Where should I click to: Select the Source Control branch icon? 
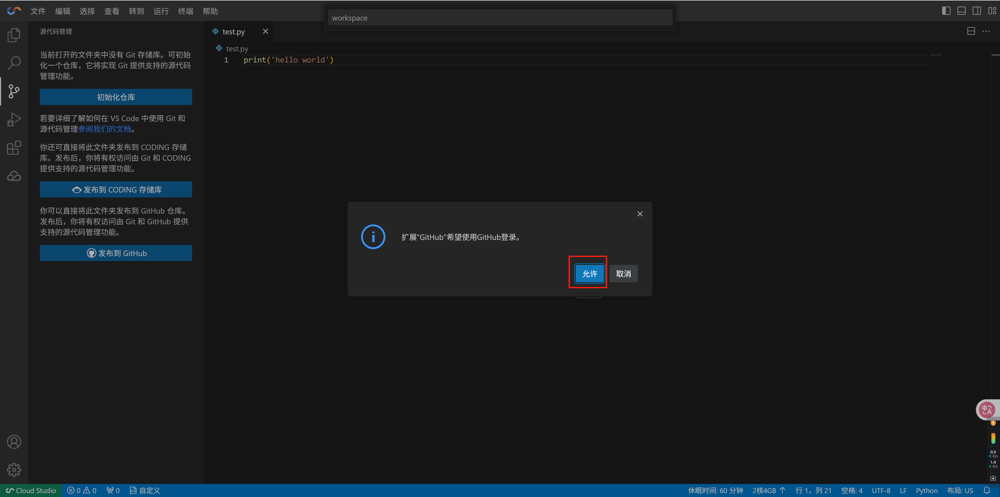(14, 91)
